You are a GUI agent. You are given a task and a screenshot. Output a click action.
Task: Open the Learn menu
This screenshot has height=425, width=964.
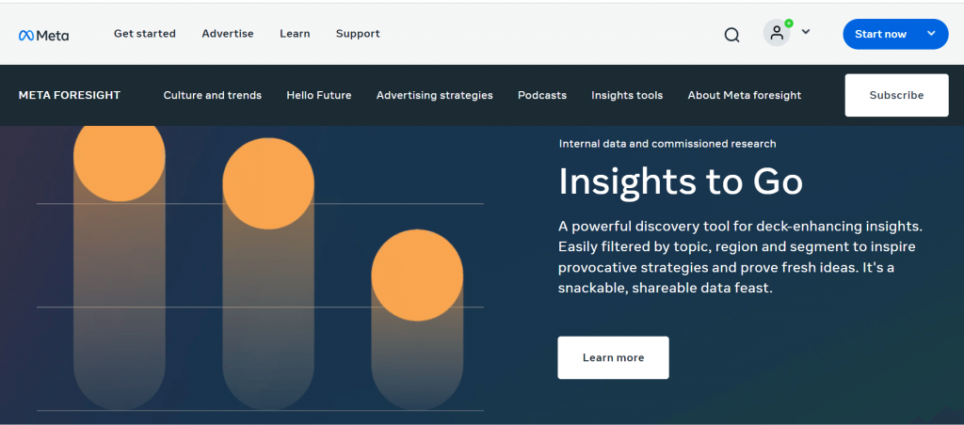(x=295, y=34)
